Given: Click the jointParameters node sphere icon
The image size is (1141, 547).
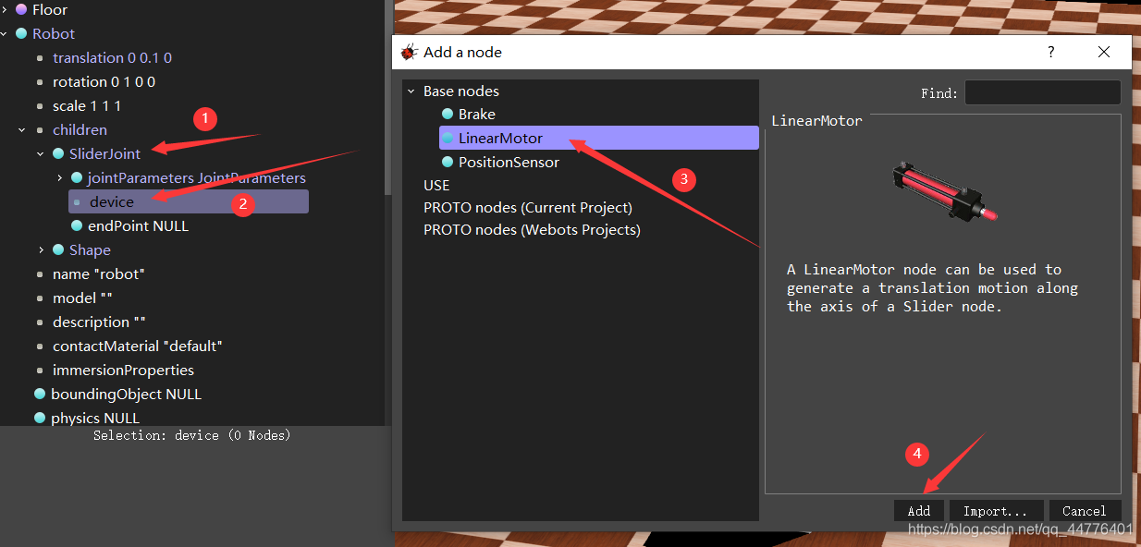Looking at the screenshot, I should [77, 177].
